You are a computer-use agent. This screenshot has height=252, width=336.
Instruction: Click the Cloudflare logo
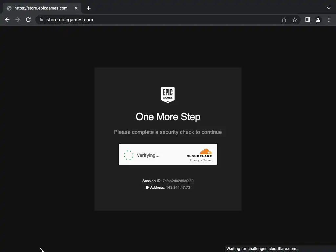tap(199, 153)
